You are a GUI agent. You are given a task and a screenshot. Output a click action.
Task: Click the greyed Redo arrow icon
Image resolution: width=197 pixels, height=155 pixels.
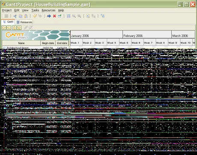point(40,16)
